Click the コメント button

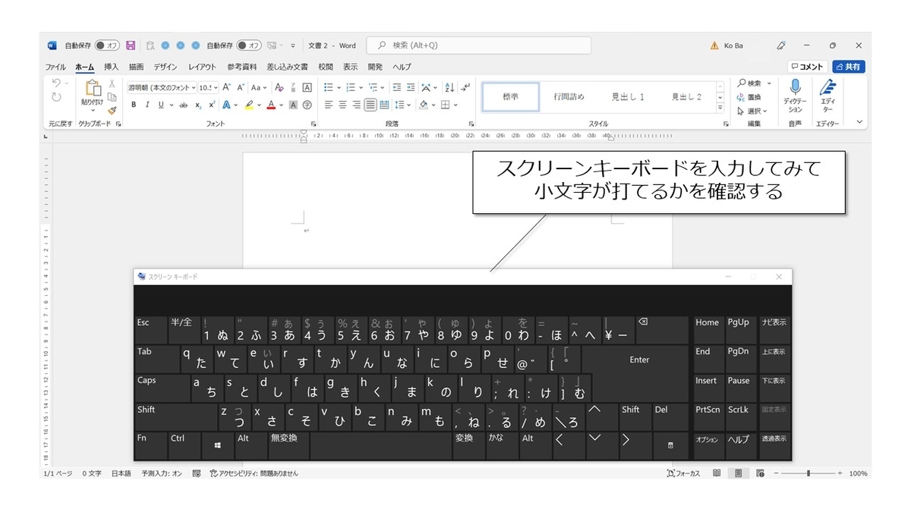point(807,67)
